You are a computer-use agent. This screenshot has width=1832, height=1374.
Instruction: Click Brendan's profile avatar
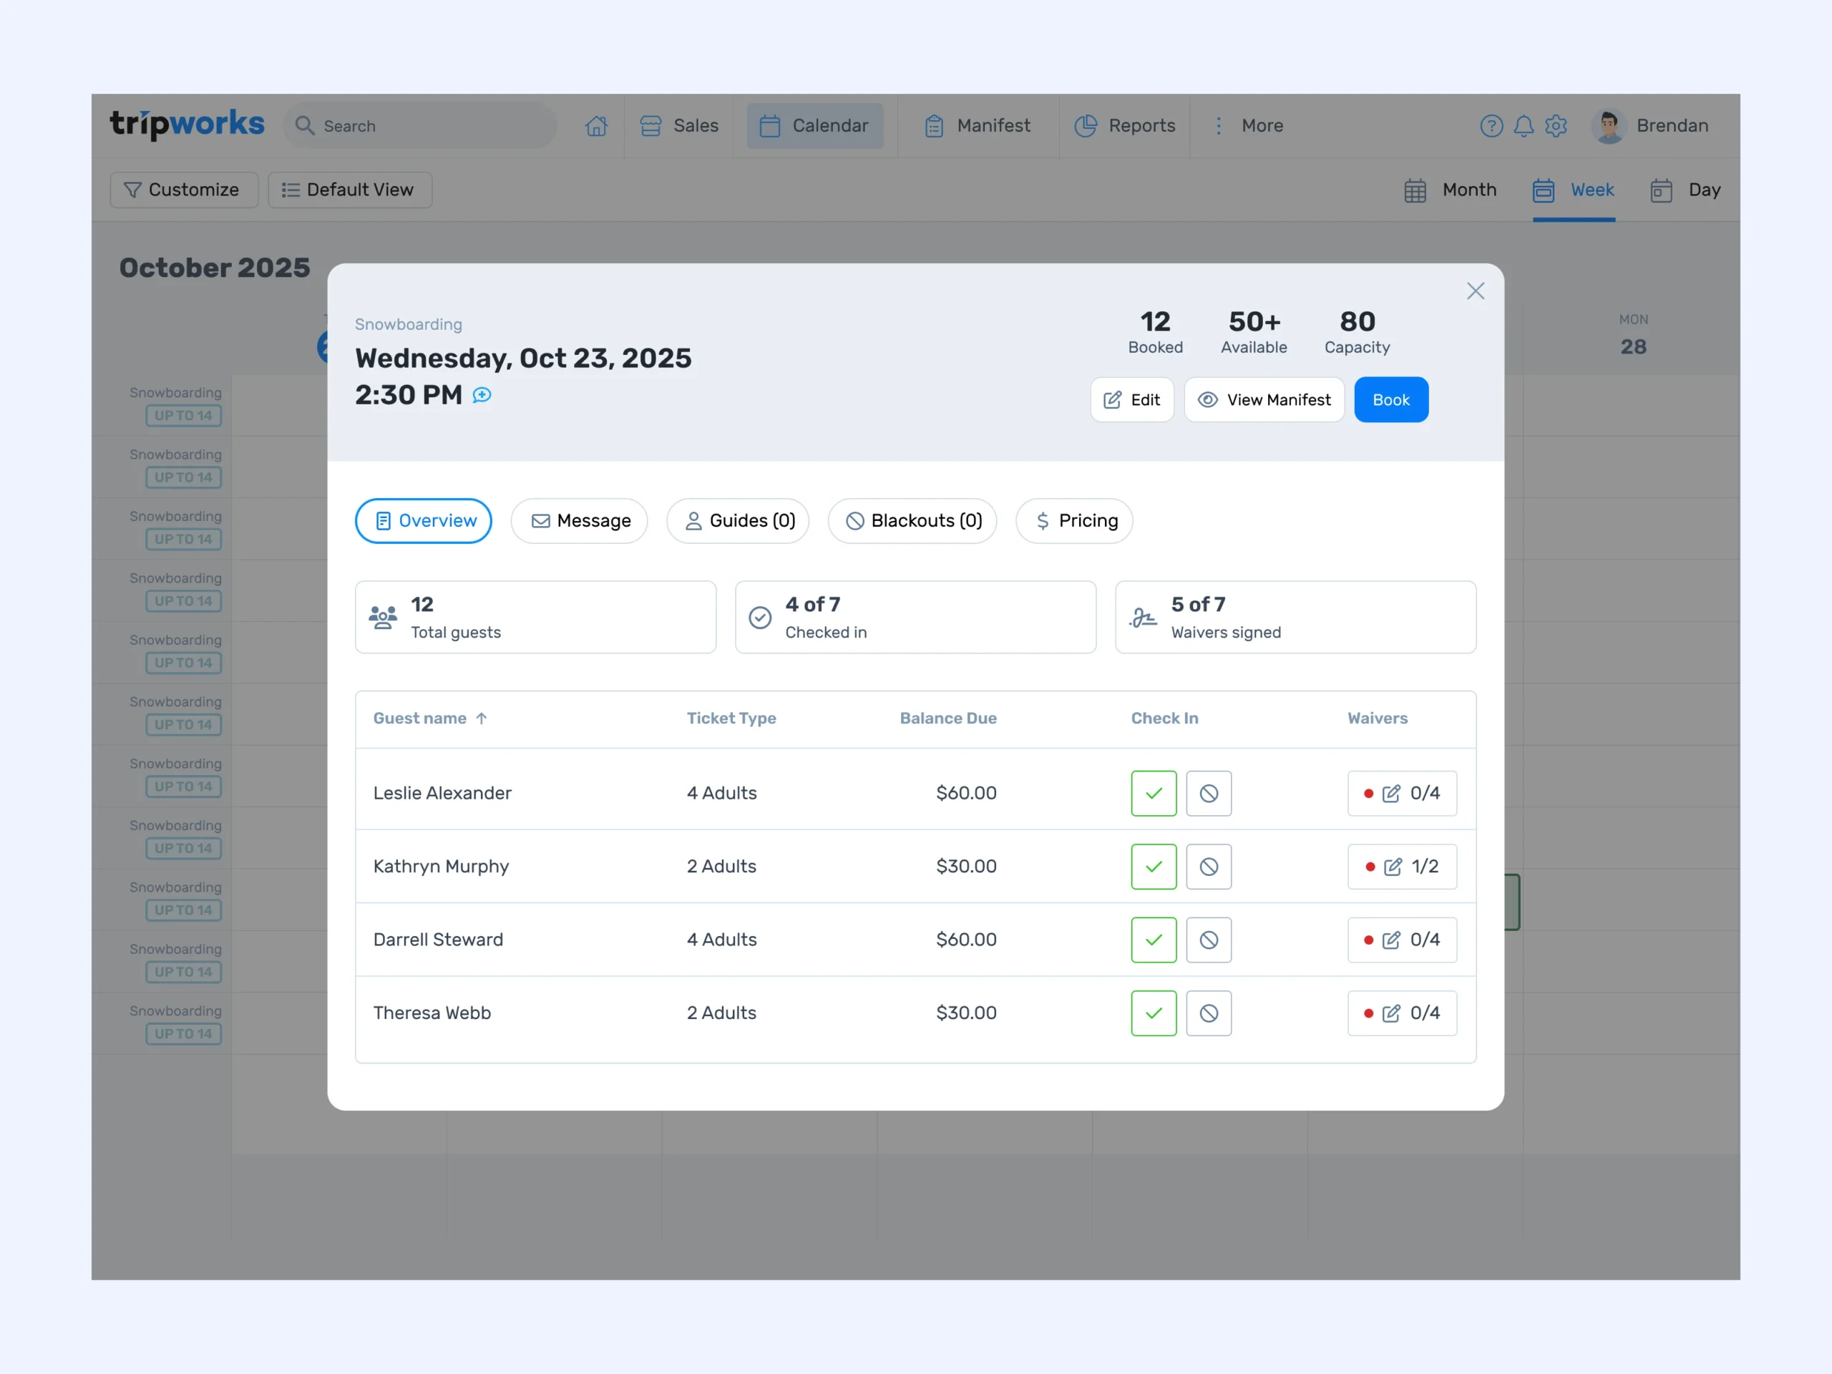click(1609, 126)
